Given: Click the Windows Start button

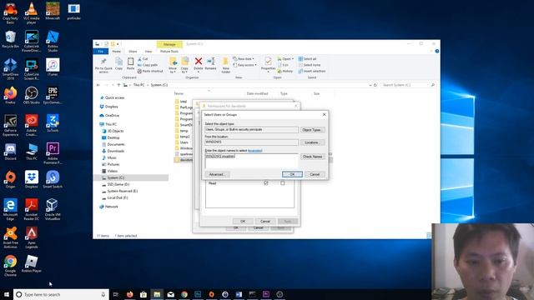Looking at the screenshot, I should click(7, 294).
